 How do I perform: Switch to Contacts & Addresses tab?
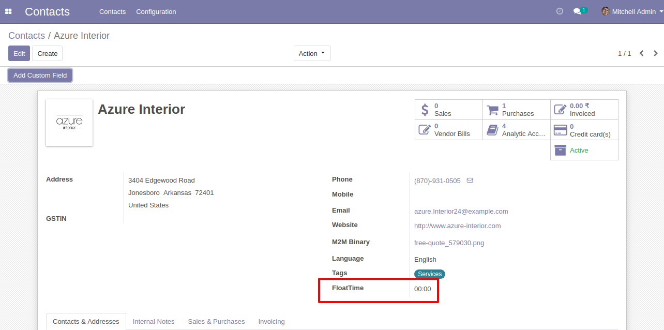pyautogui.click(x=86, y=321)
